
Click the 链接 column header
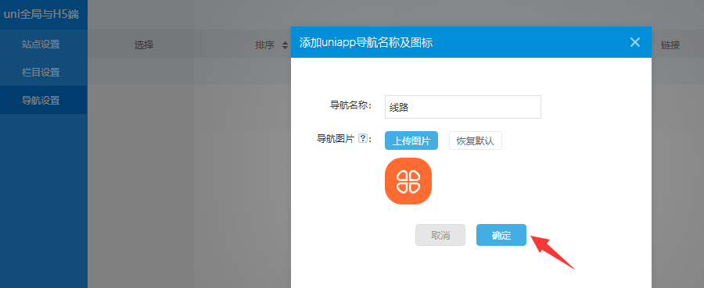click(670, 44)
